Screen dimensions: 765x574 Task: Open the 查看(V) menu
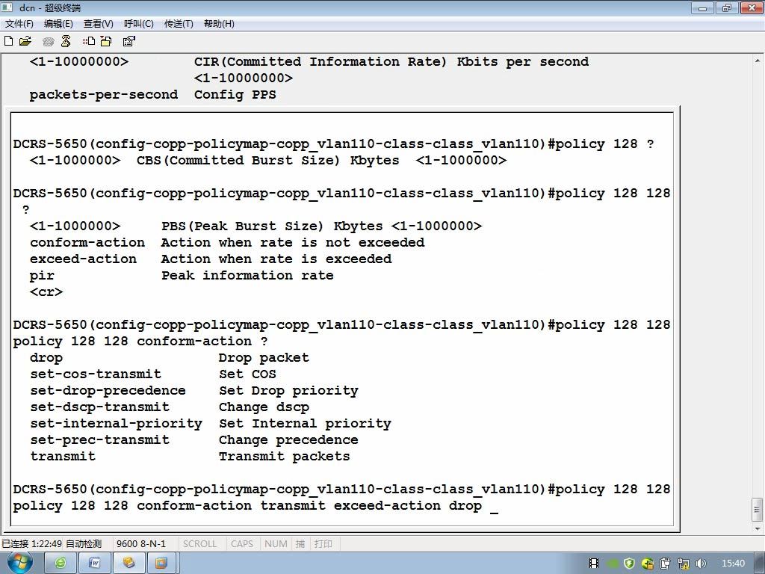point(99,23)
